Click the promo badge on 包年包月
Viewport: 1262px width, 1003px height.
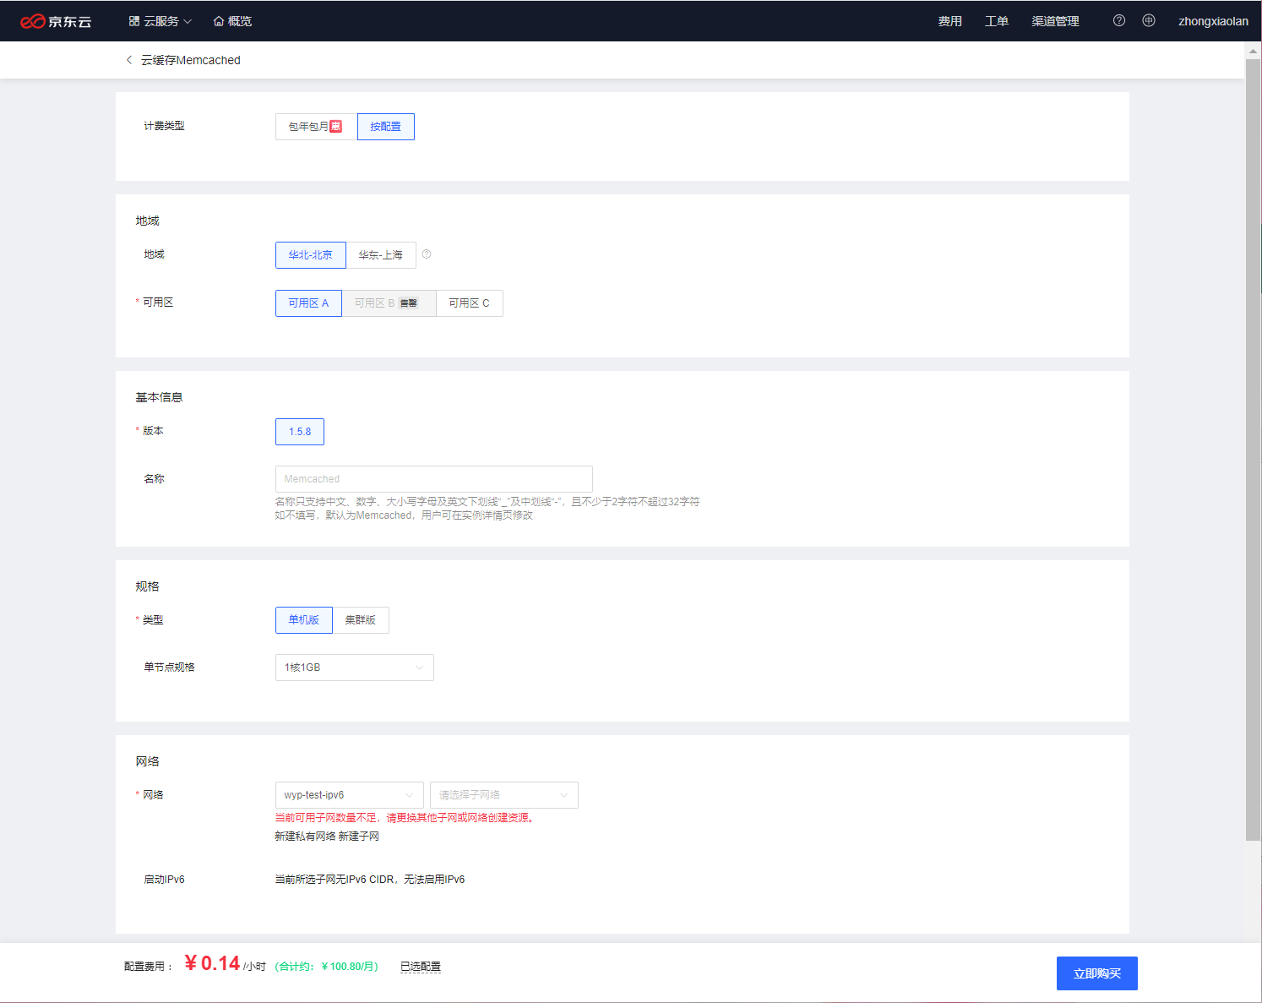pyautogui.click(x=335, y=126)
